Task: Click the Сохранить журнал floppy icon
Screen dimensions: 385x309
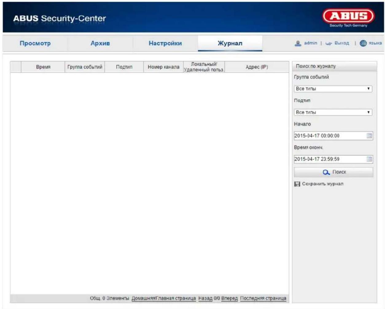Action: [297, 184]
